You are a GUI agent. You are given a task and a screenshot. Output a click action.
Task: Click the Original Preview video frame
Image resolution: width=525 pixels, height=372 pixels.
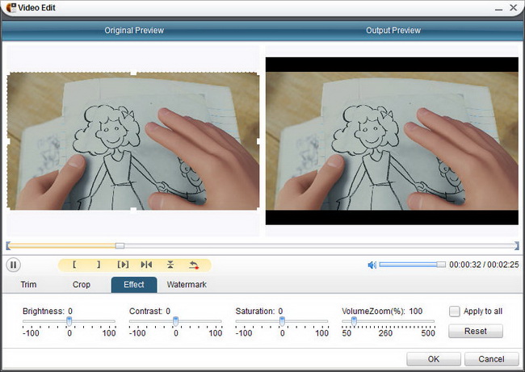[133, 141]
